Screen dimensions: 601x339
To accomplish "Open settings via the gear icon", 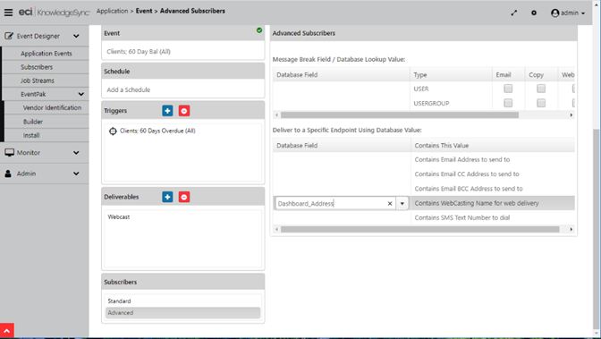I will pos(534,13).
